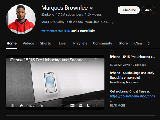
Task: Go to the Community tab
Action: pos(103,43)
